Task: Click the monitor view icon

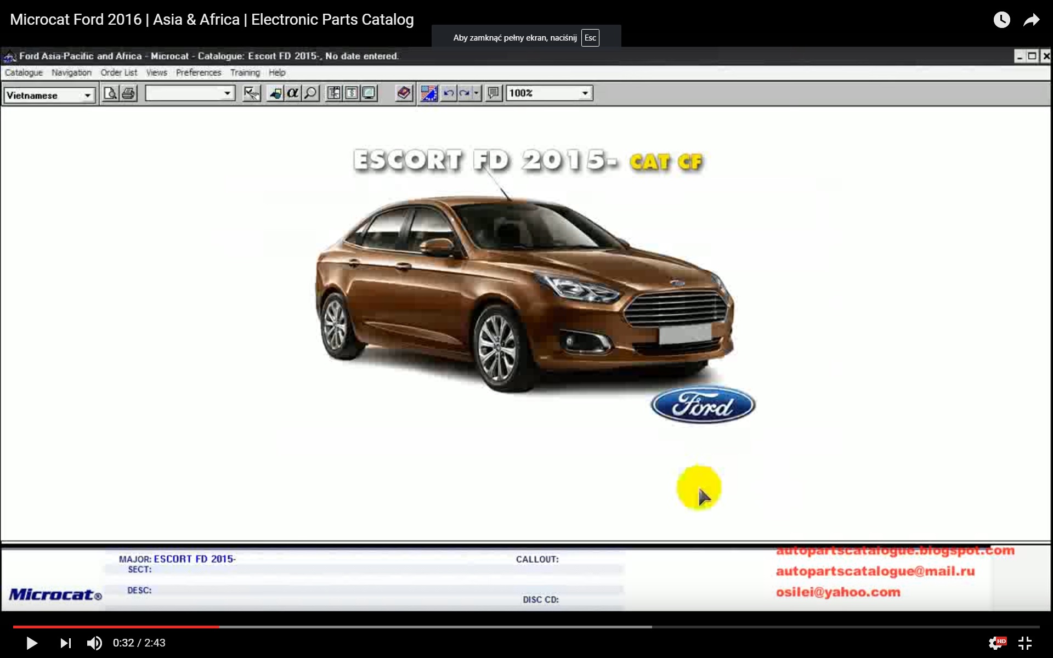Action: click(x=369, y=93)
